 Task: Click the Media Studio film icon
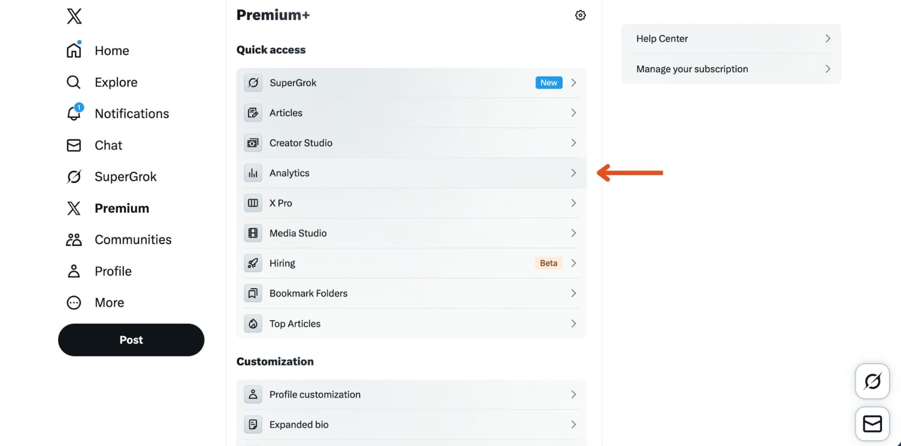pos(253,233)
